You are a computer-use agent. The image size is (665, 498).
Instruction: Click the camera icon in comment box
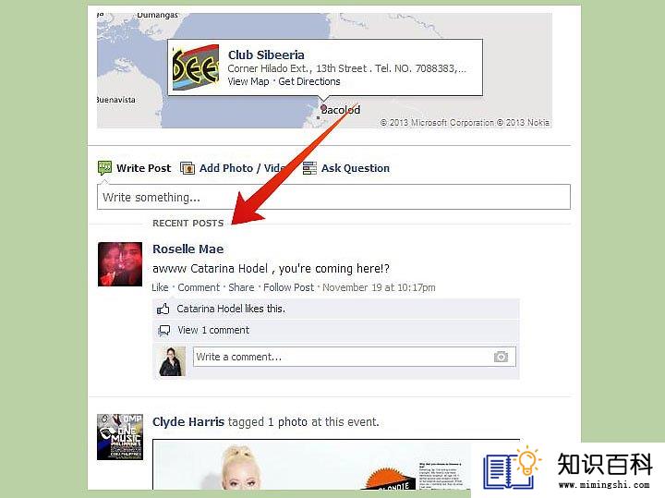(x=501, y=357)
